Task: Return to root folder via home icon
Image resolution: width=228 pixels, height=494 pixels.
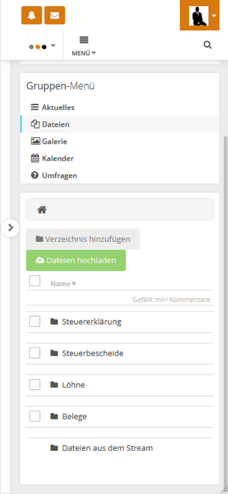Action: click(x=42, y=209)
